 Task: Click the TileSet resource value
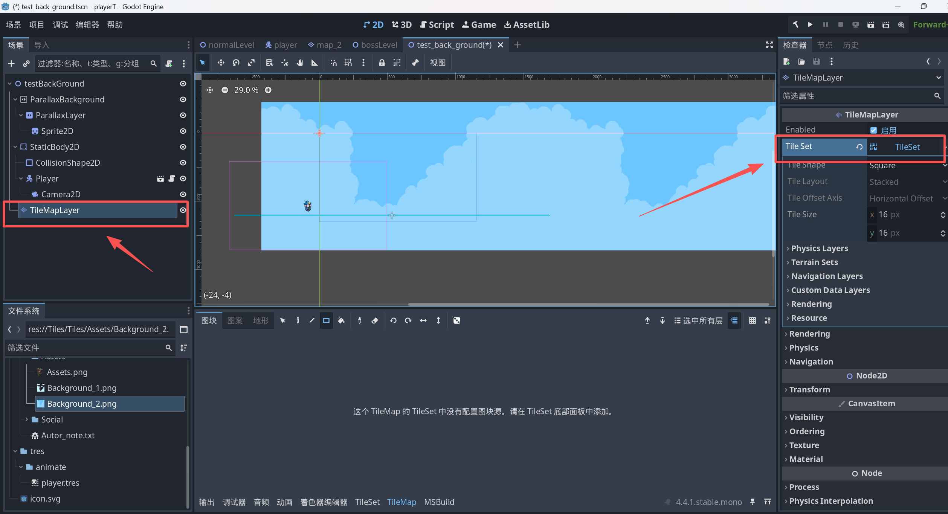coord(907,147)
